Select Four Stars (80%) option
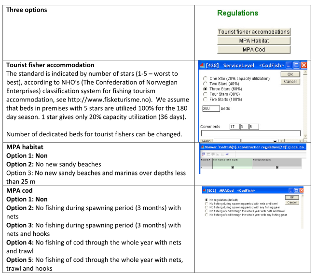317x274 pixels. pos(205,94)
